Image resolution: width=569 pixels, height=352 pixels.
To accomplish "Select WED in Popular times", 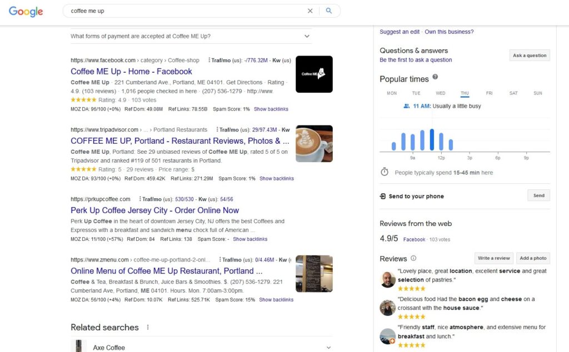I will [x=441, y=93].
